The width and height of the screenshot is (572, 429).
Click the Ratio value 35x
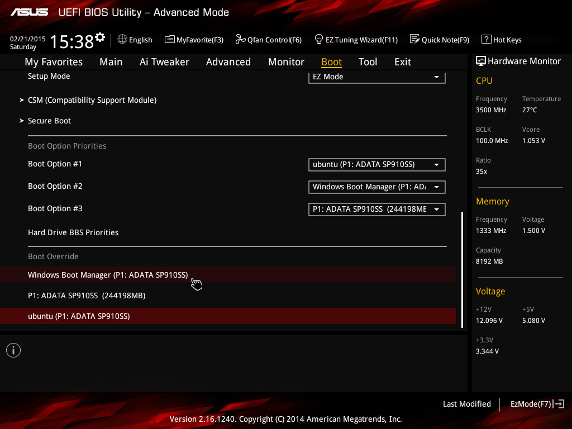click(482, 171)
